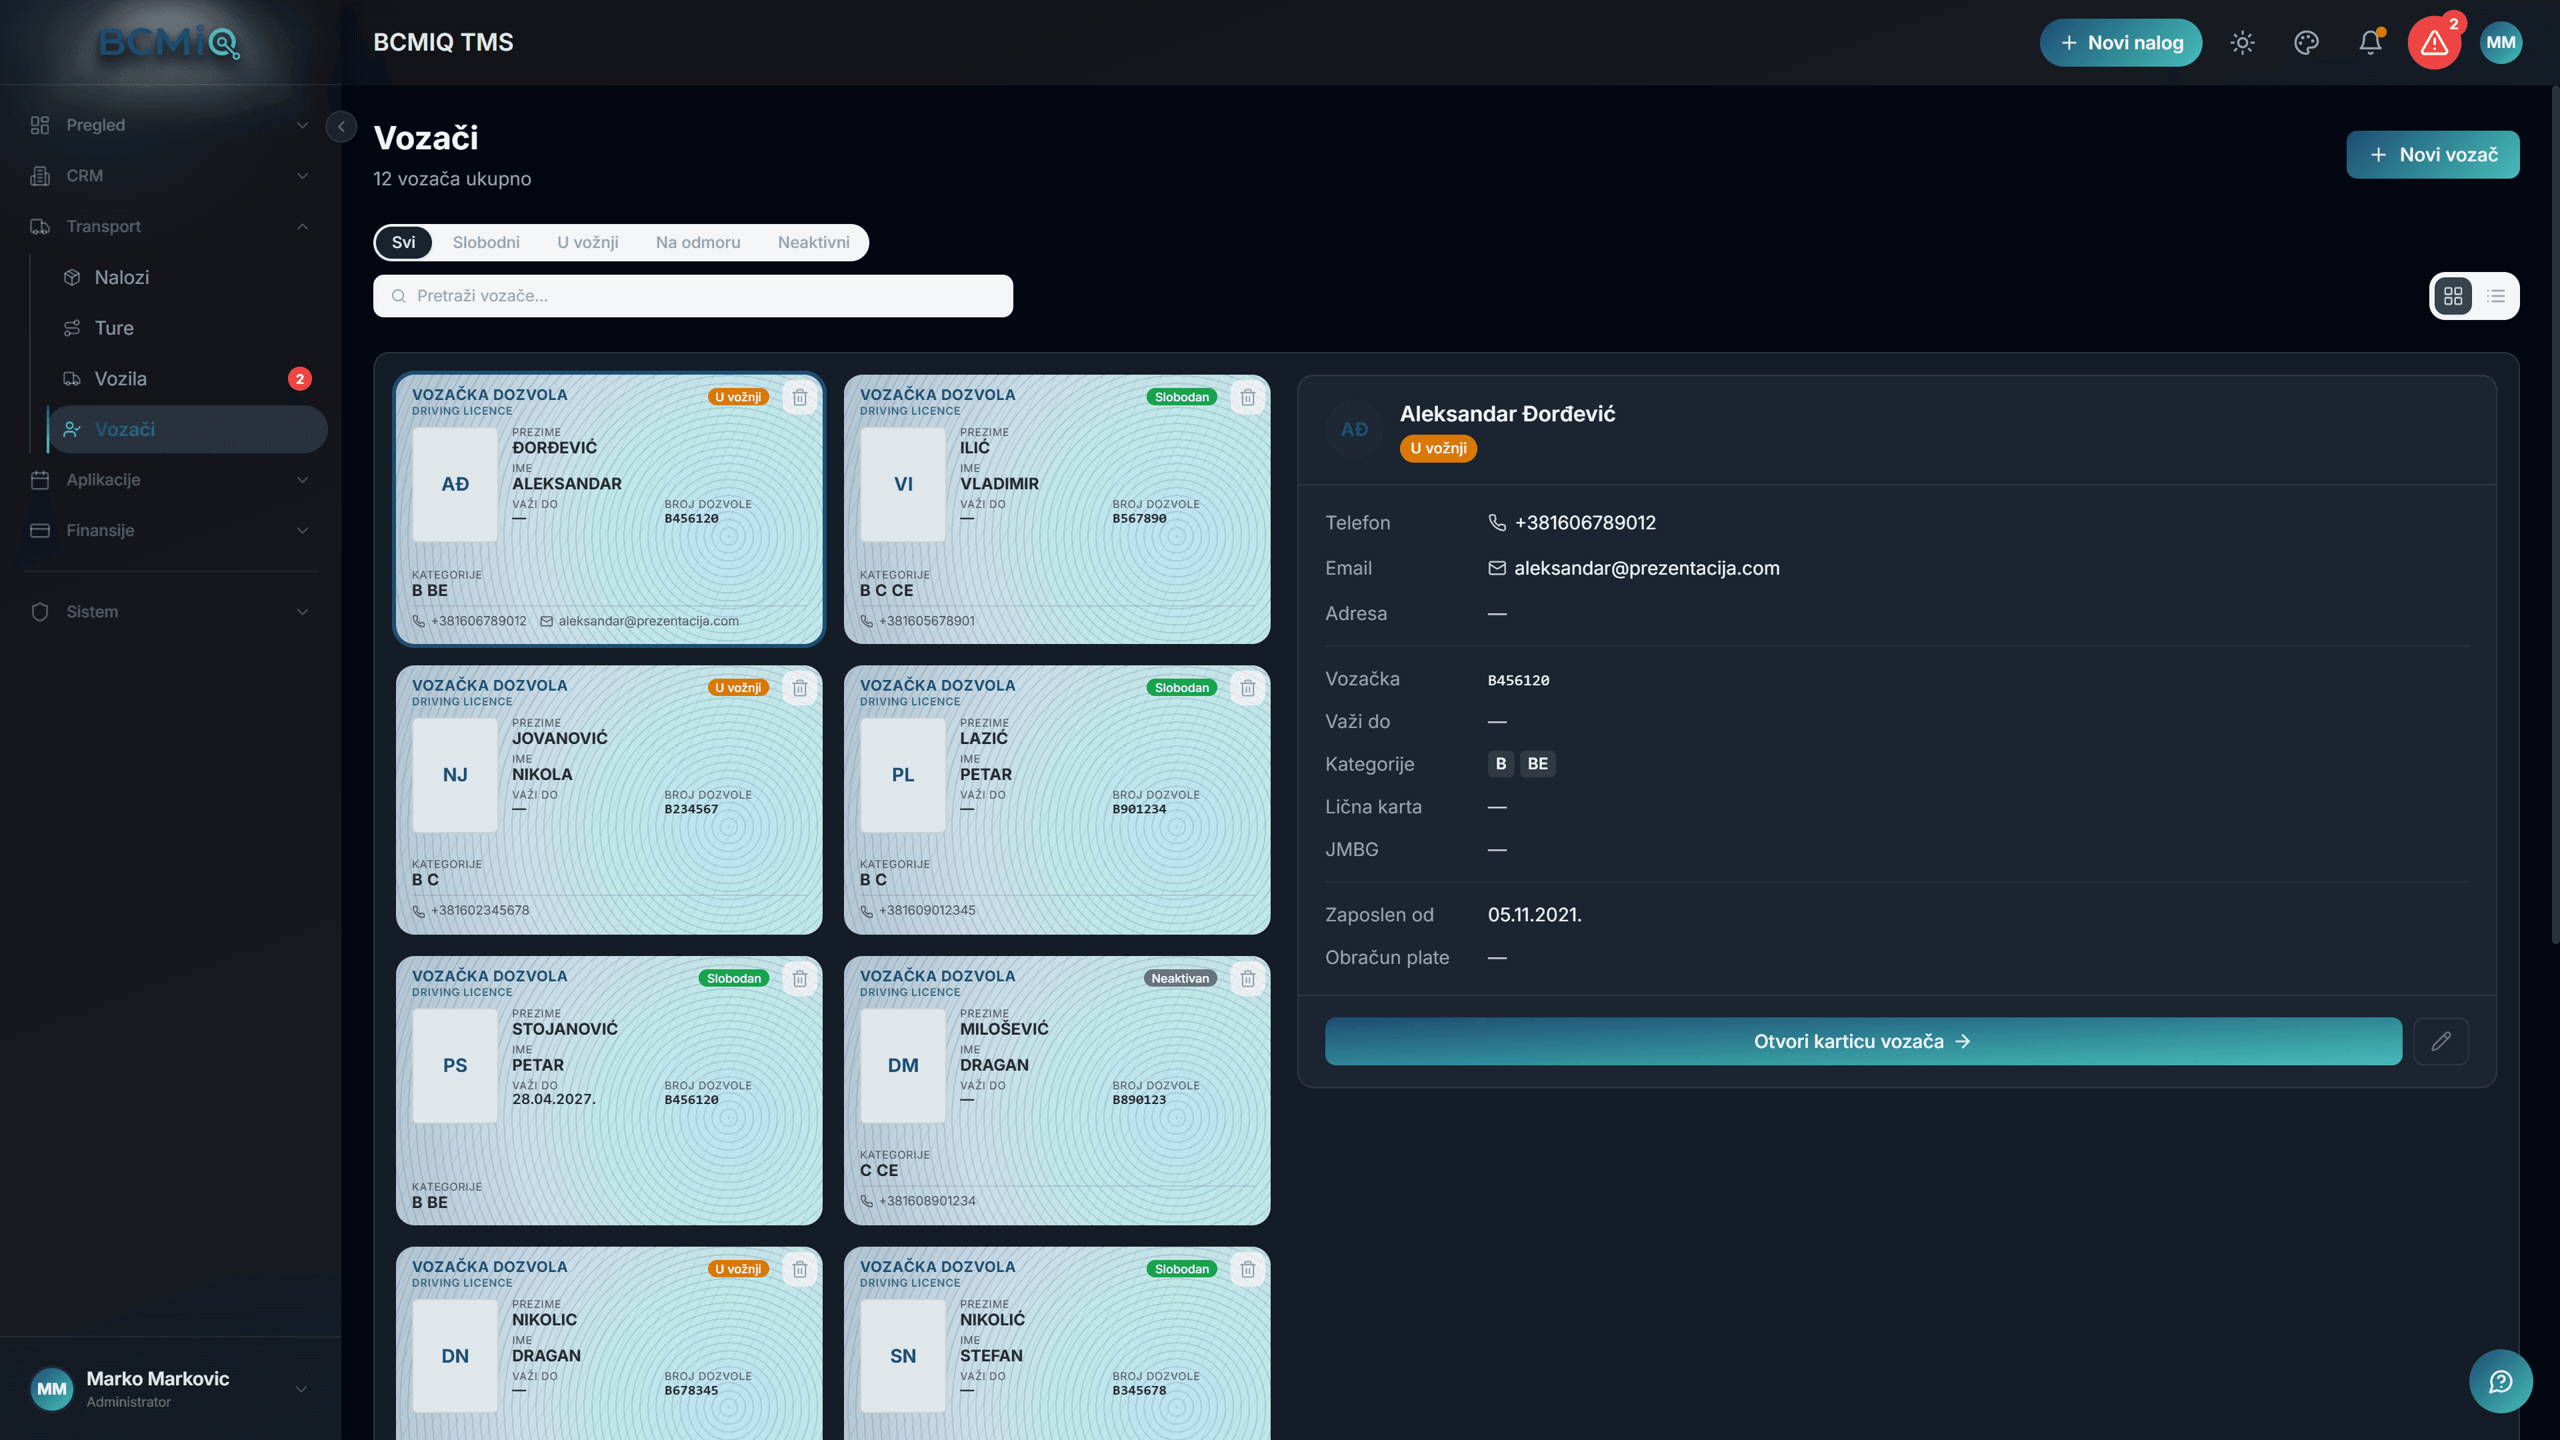Edit driver with pencil icon
The height and width of the screenshot is (1440, 2560).
click(2441, 1041)
